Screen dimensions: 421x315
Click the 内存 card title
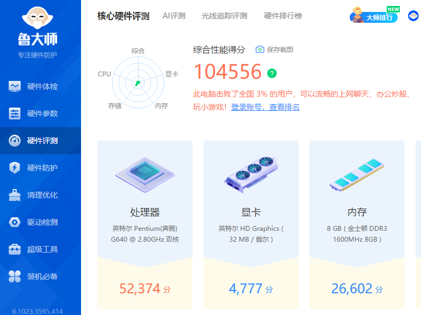coord(357,212)
